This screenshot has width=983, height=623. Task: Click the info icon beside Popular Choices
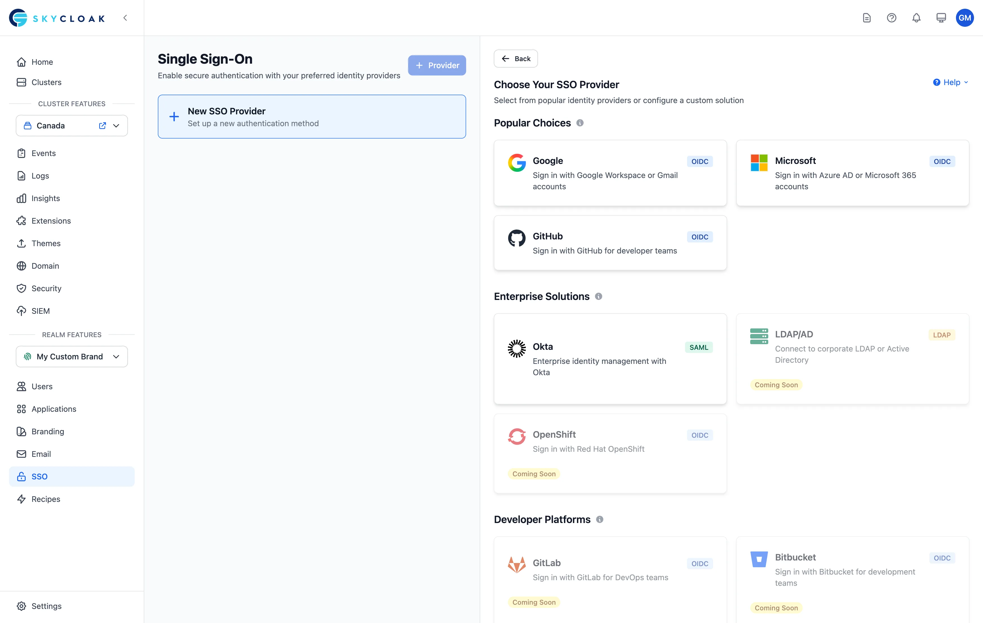580,123
